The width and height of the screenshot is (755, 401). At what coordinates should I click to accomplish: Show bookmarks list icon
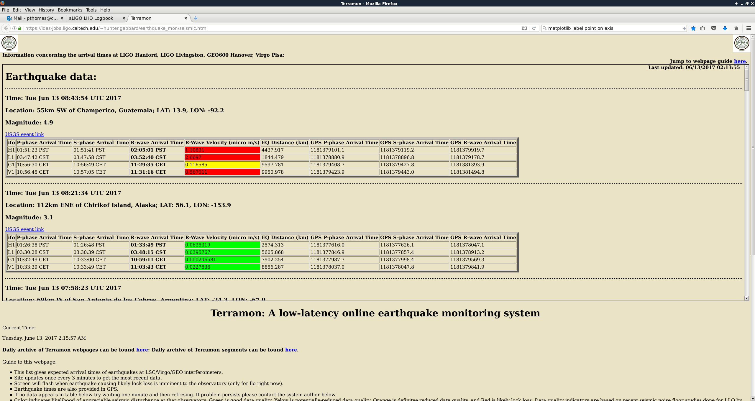coord(703,28)
